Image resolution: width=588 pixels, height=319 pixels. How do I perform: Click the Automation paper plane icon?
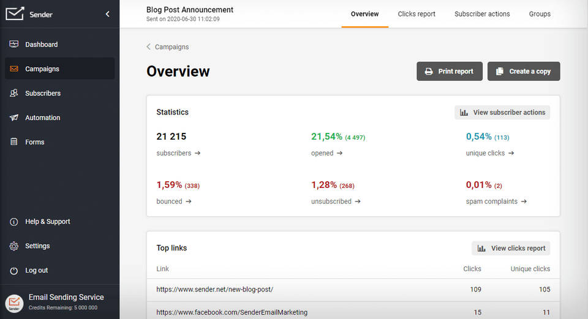pyautogui.click(x=14, y=118)
